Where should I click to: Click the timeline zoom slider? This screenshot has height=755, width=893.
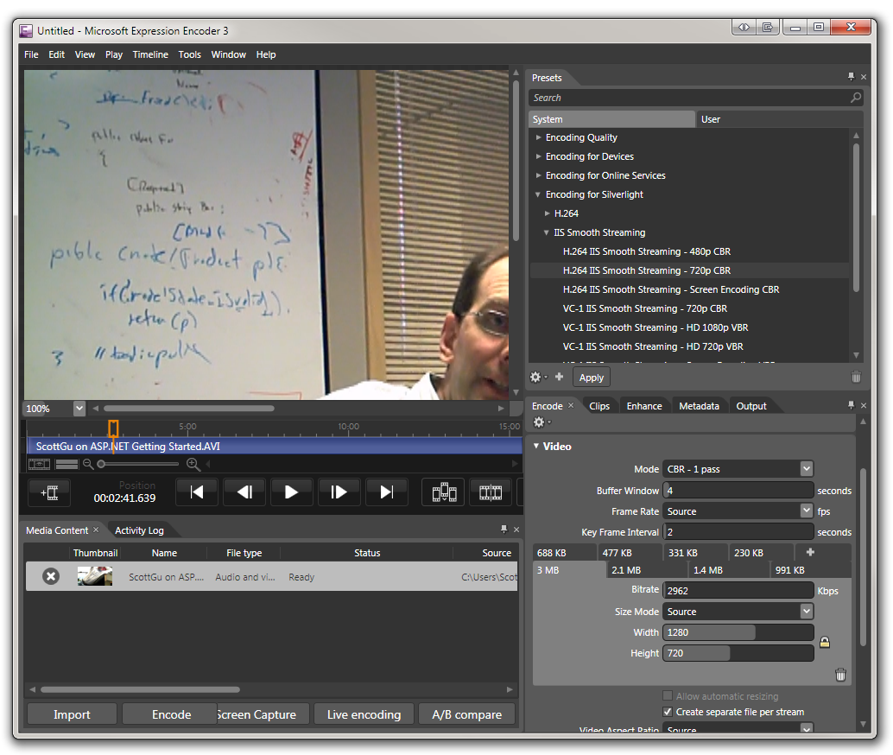click(x=140, y=465)
